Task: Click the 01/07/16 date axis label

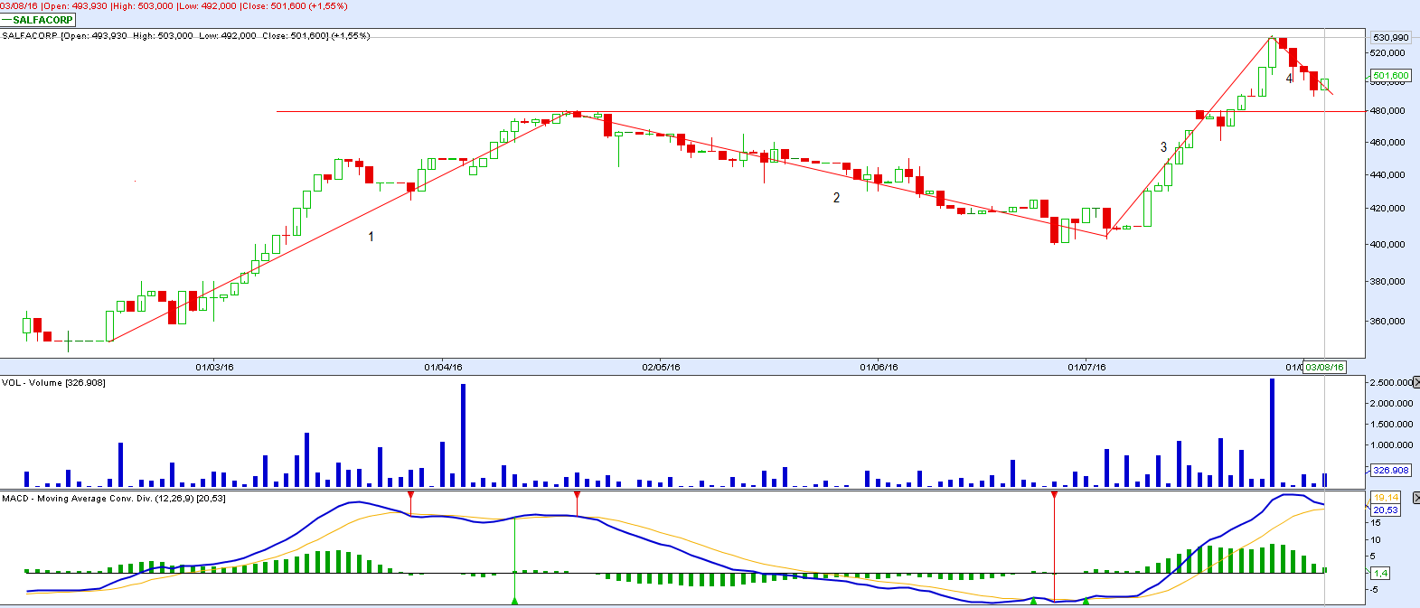Action: pyautogui.click(x=1086, y=367)
